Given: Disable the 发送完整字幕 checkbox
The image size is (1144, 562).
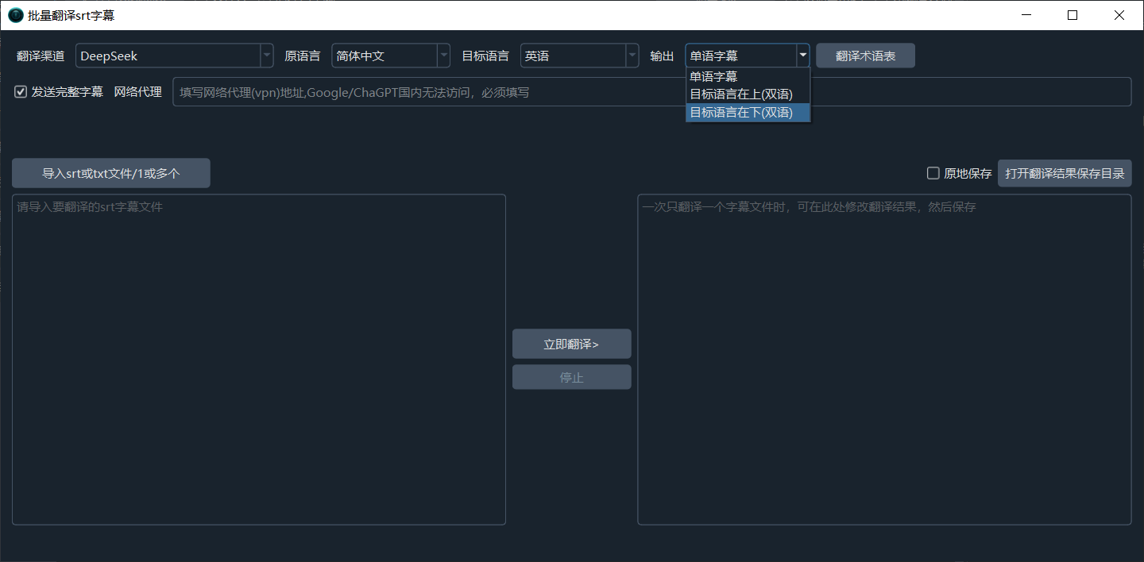Looking at the screenshot, I should coord(20,91).
